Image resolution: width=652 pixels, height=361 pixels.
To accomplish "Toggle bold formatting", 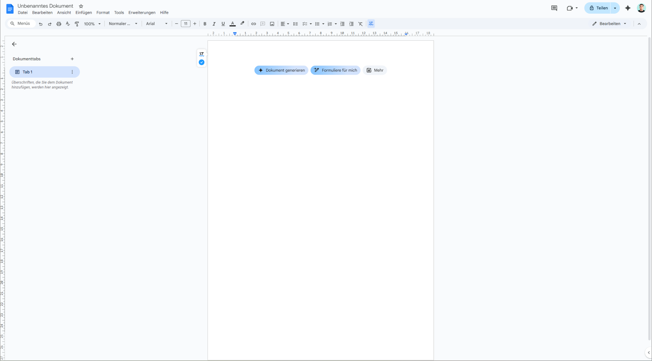I will point(205,24).
